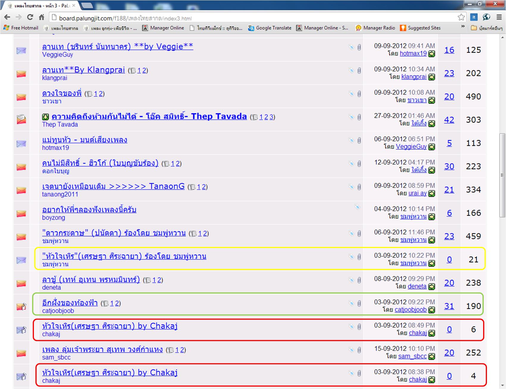Open the Manager Radio bookmark
This screenshot has width=506, height=389.
(375, 28)
